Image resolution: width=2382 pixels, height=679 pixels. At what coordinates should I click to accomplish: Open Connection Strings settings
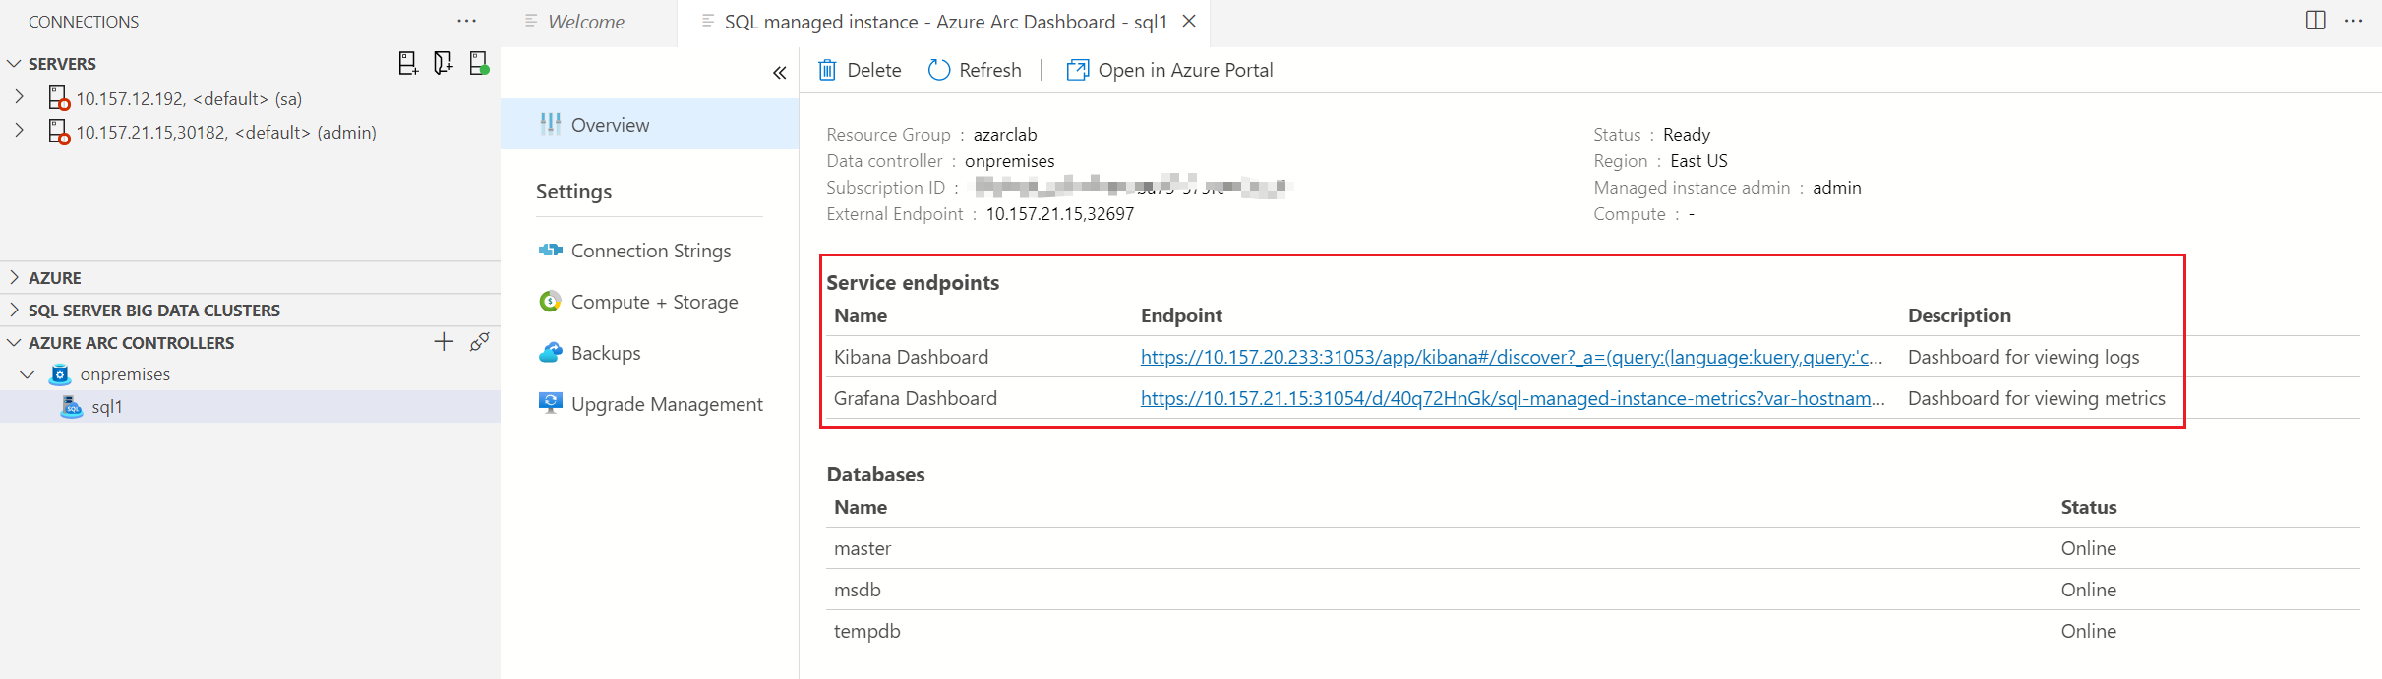(649, 251)
